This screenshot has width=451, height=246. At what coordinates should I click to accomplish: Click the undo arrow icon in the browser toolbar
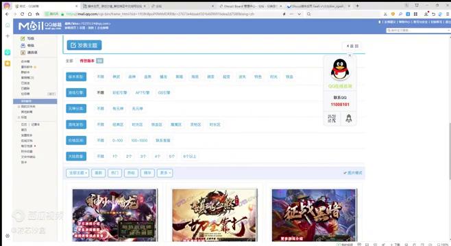click(x=433, y=14)
